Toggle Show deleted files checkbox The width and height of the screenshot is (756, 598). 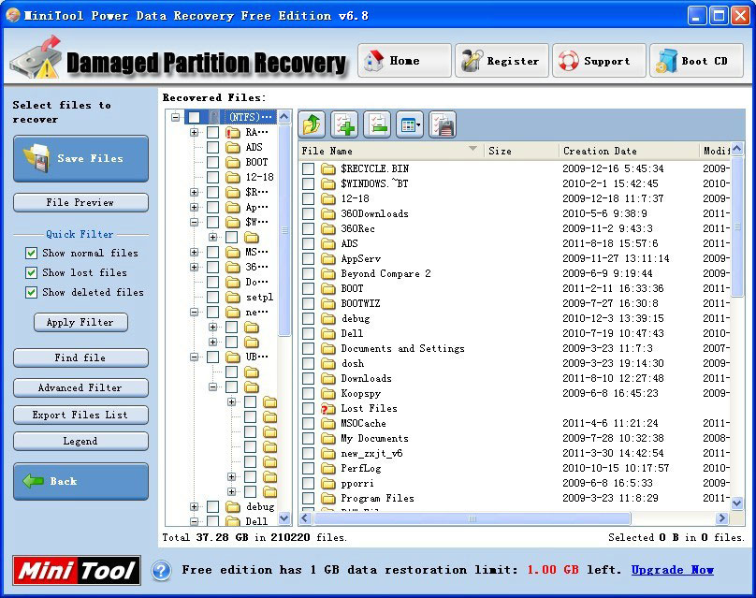31,292
